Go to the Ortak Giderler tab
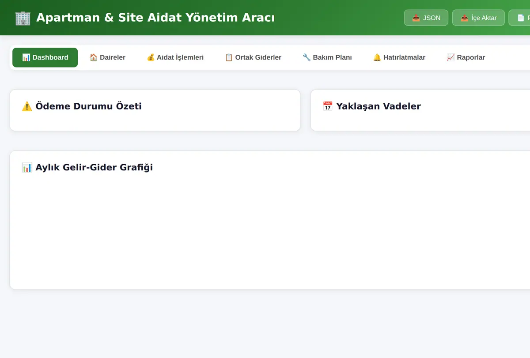The width and height of the screenshot is (530, 358). click(253, 57)
